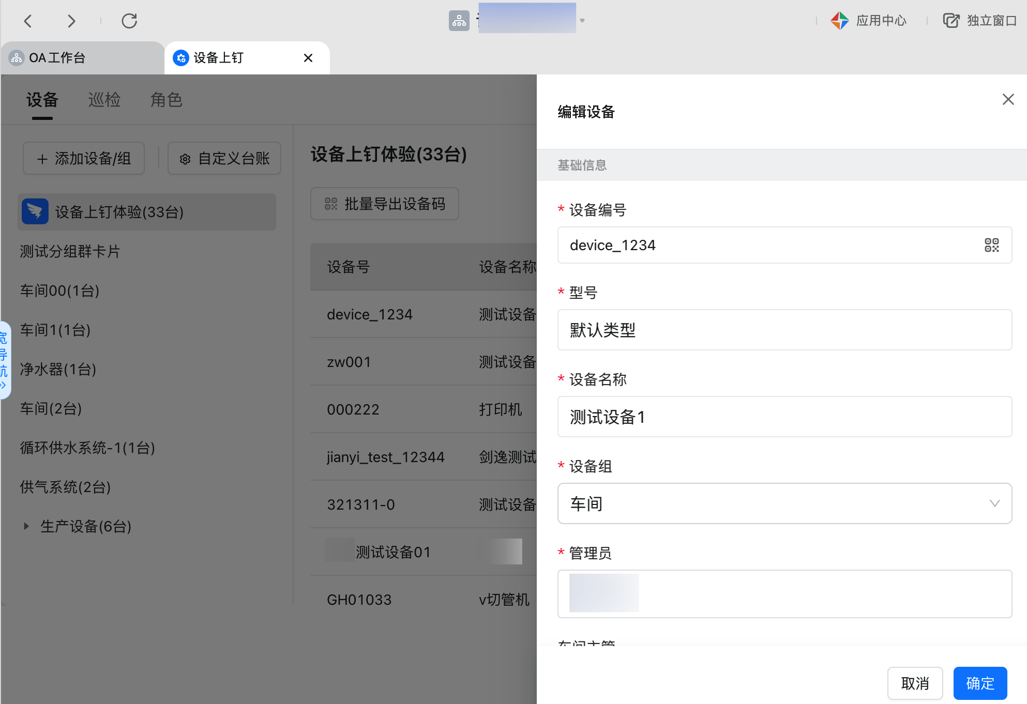The height and width of the screenshot is (704, 1027).
Task: Go back with the browser back arrow
Action: pos(28,21)
